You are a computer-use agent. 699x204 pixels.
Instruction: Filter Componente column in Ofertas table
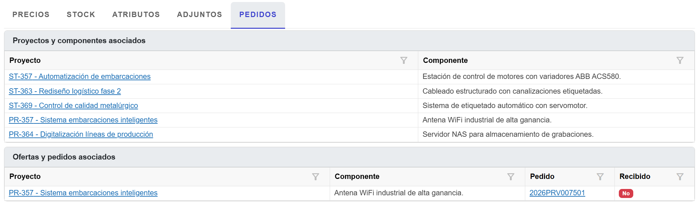coord(510,177)
